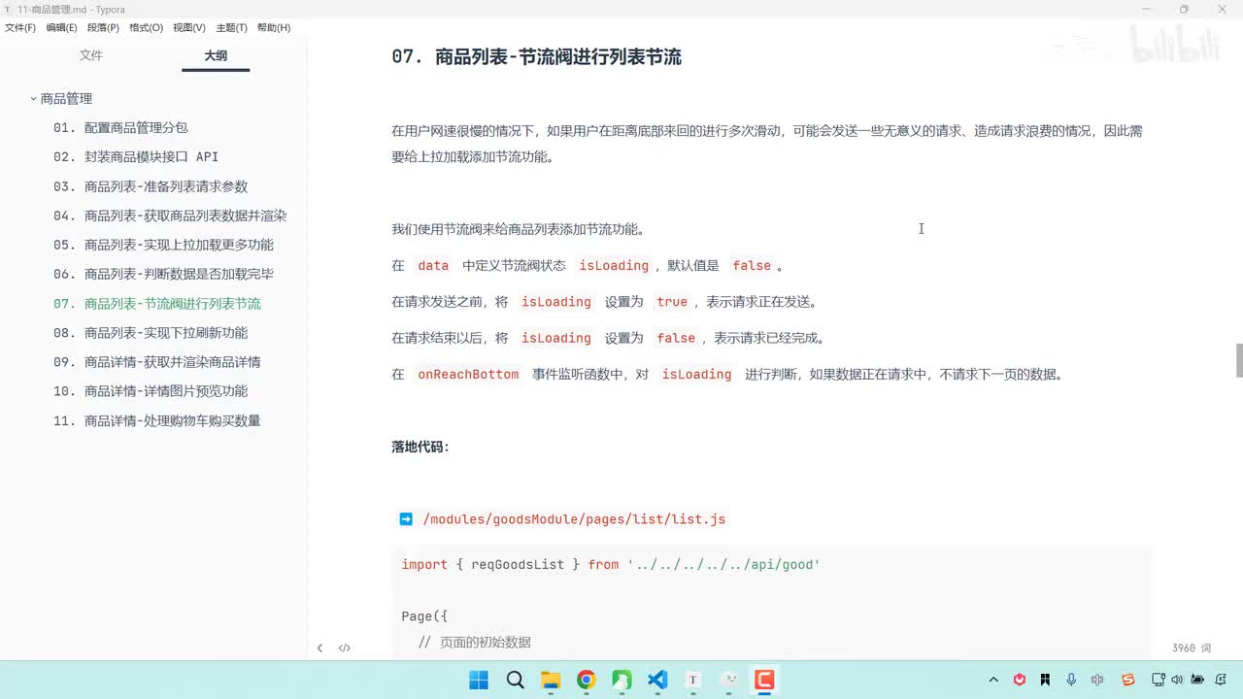The width and height of the screenshot is (1243, 699).
Task: Go to outline item 01. 配置商品管理分包
Action: 120,128
